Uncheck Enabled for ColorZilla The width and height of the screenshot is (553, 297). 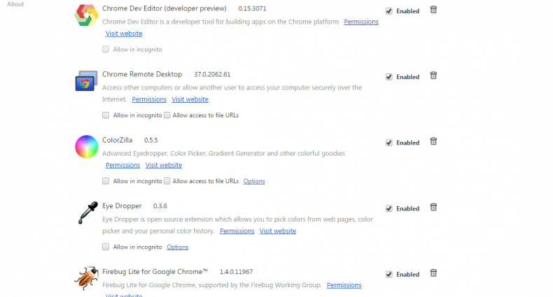(389, 143)
